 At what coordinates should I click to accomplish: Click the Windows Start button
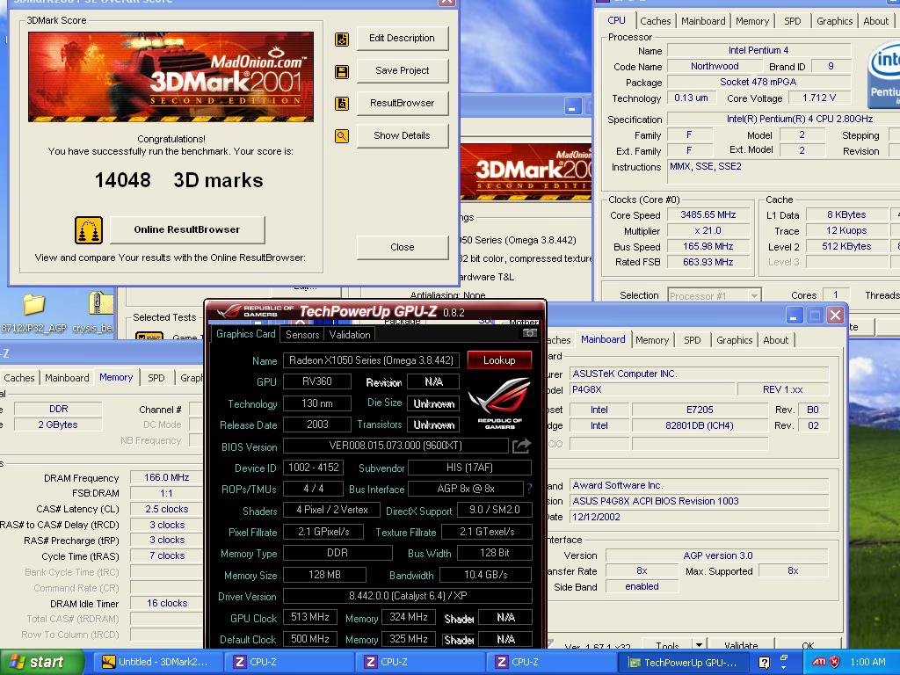coord(35,662)
